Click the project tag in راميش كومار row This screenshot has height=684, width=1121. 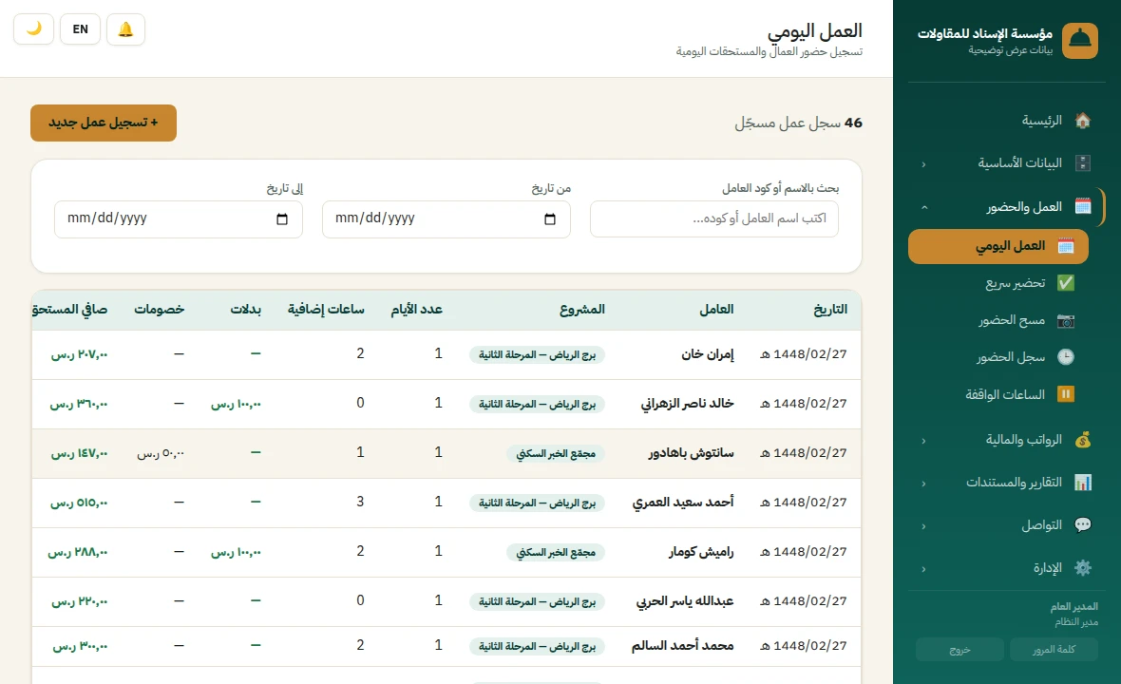click(x=556, y=553)
